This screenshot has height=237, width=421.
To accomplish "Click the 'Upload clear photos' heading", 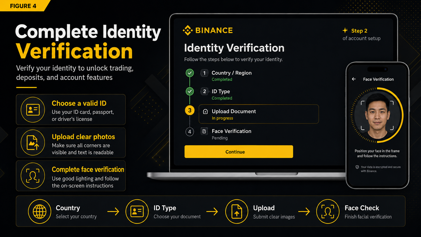I will (83, 137).
